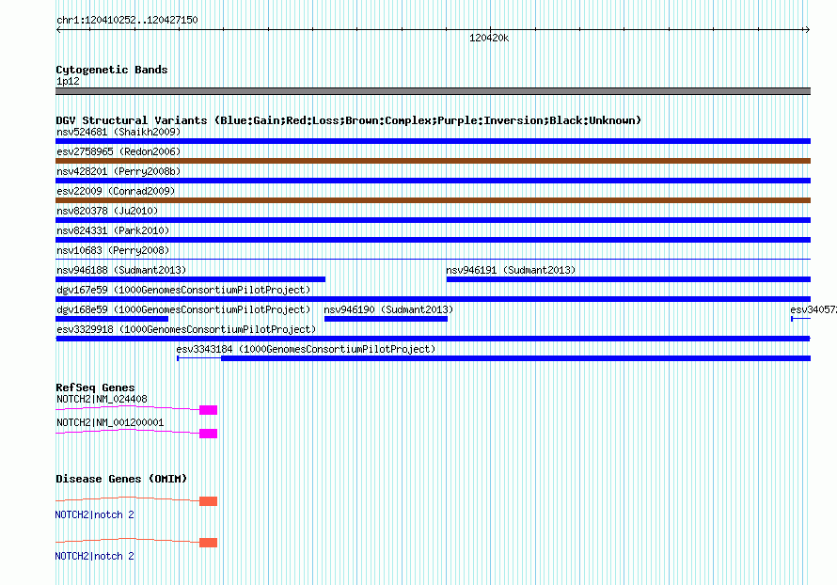Select the esv2758965 (Redon2006) brown variant bar

[433, 161]
